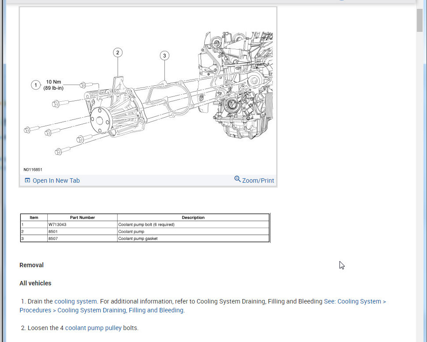
Task: Click the Removal heading
Action: [31, 265]
